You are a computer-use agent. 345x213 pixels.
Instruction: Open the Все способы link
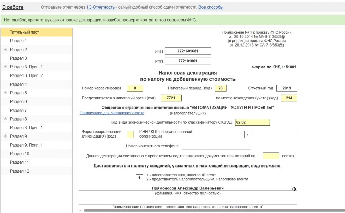pyautogui.click(x=211, y=7)
